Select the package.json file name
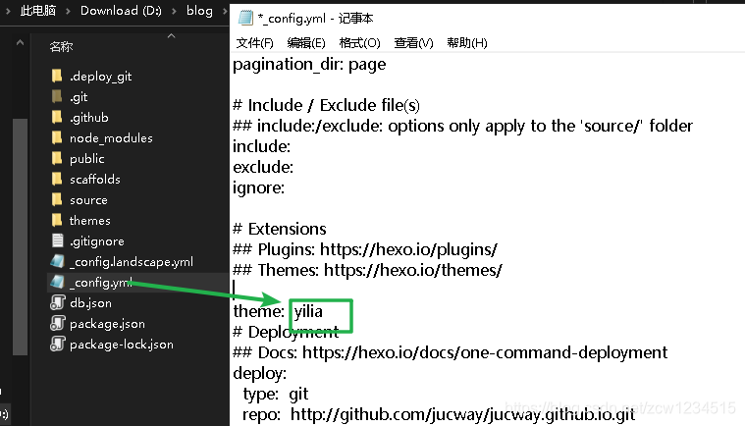The width and height of the screenshot is (745, 426). (107, 324)
